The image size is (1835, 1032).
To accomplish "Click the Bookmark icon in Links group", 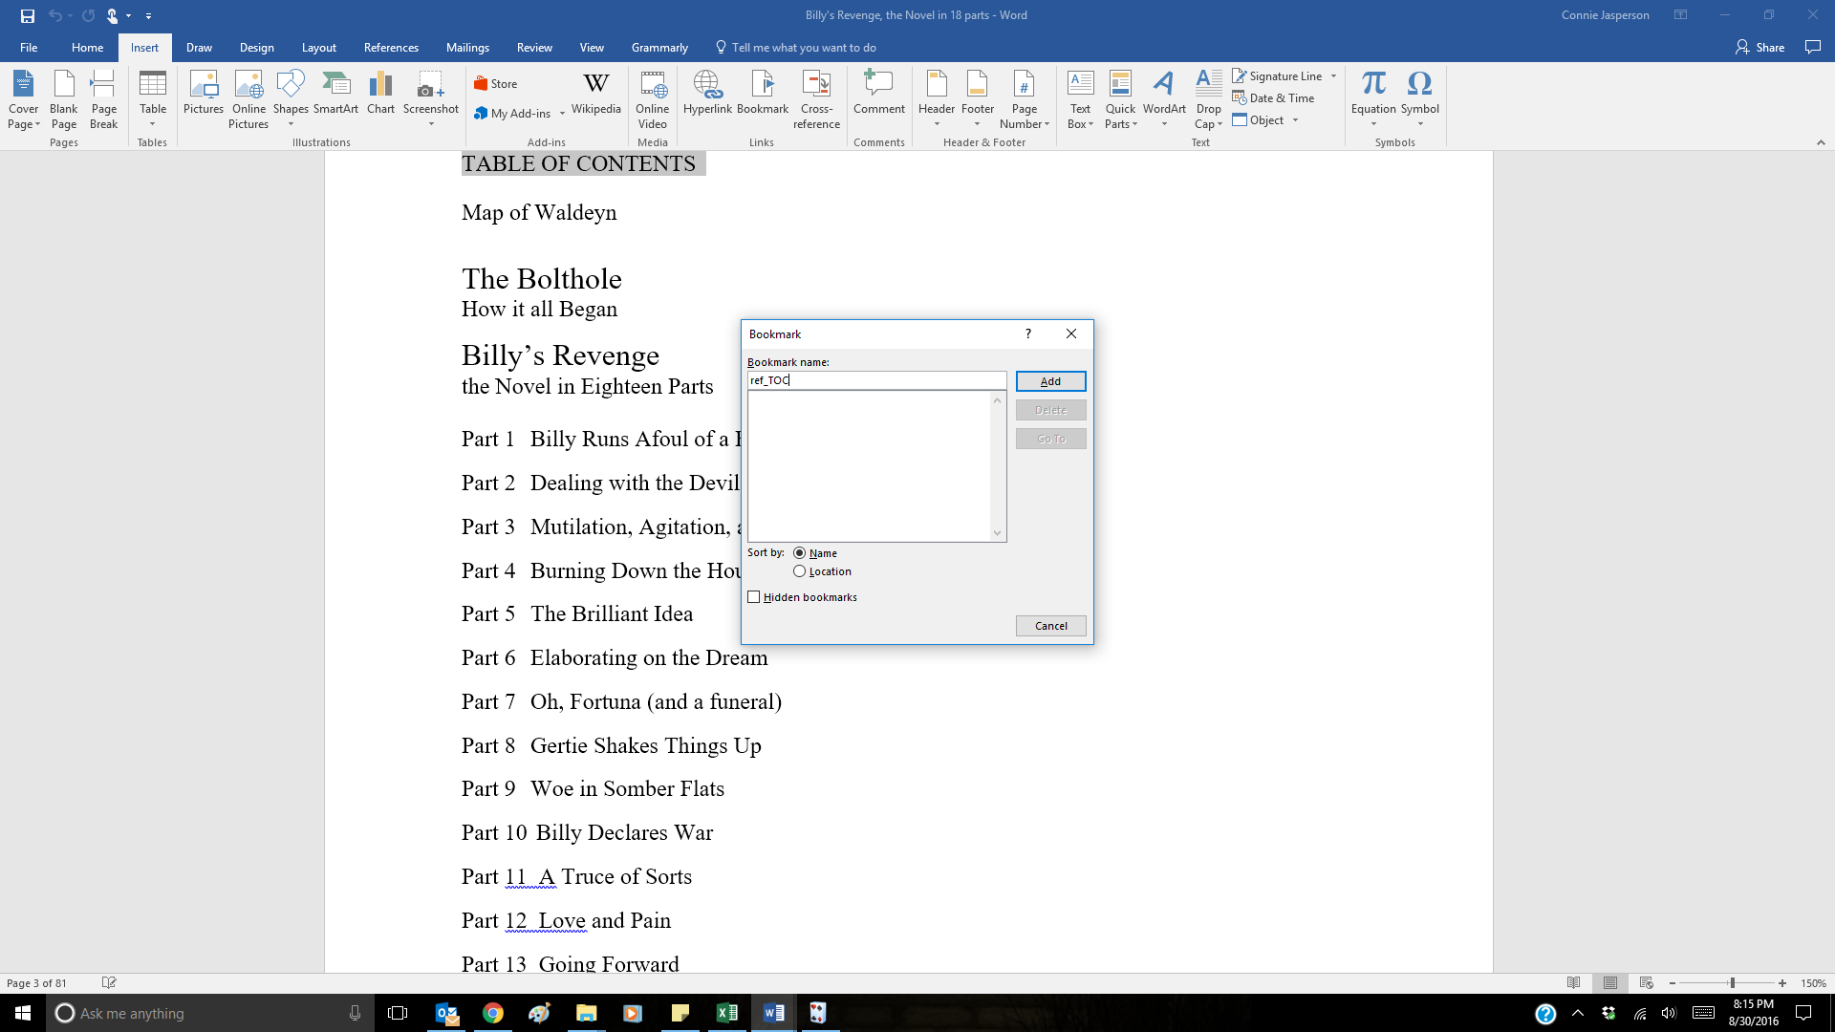I will coord(763,94).
